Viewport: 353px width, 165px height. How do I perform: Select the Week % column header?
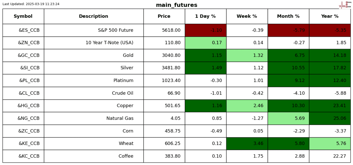point(247,16)
